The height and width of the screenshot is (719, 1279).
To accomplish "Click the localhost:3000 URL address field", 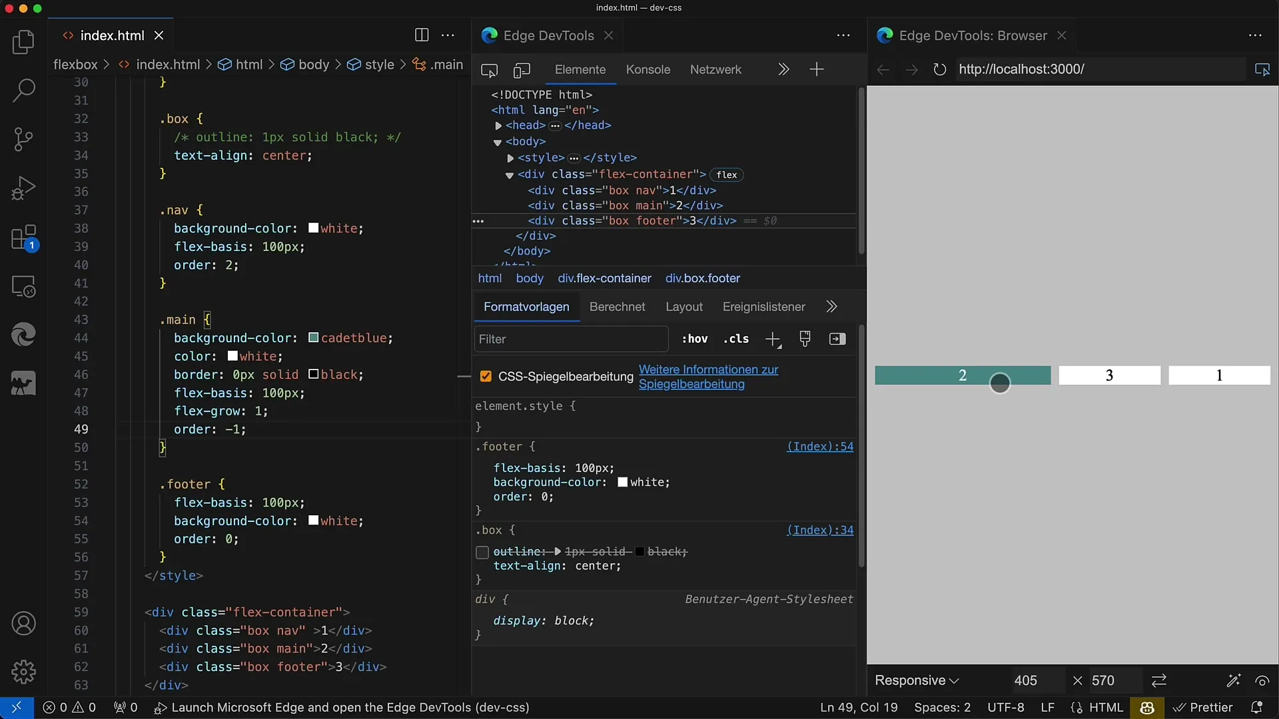I will coord(1099,69).
